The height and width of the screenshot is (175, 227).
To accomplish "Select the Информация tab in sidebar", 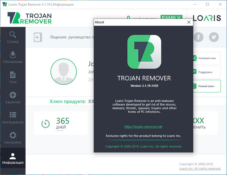I will coord(13,158).
